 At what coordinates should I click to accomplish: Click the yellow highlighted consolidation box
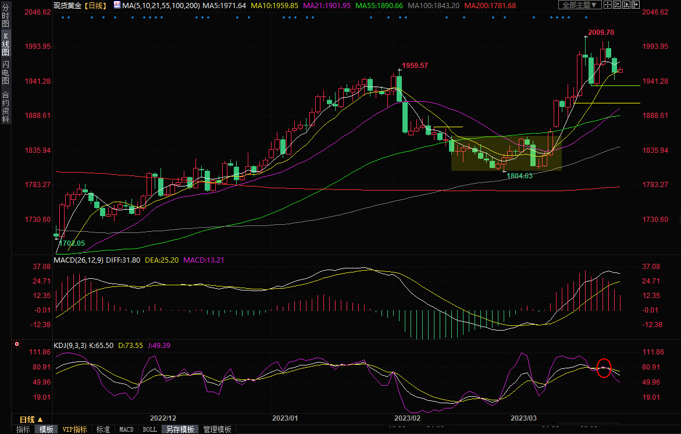click(506, 153)
